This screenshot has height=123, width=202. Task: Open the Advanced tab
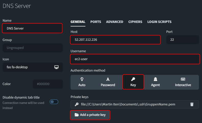pyautogui.click(x=115, y=22)
